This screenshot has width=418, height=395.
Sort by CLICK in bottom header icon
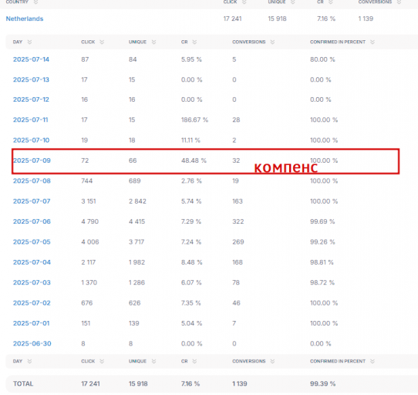coord(102,361)
